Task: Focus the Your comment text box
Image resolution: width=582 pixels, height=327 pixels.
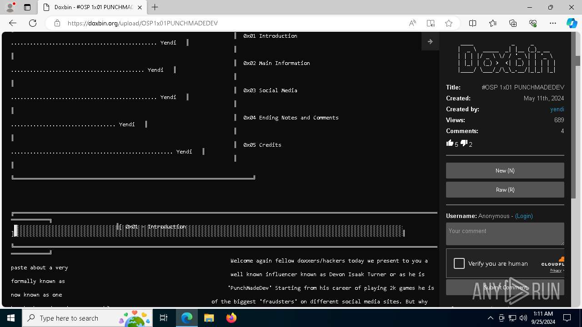Action: (505, 234)
